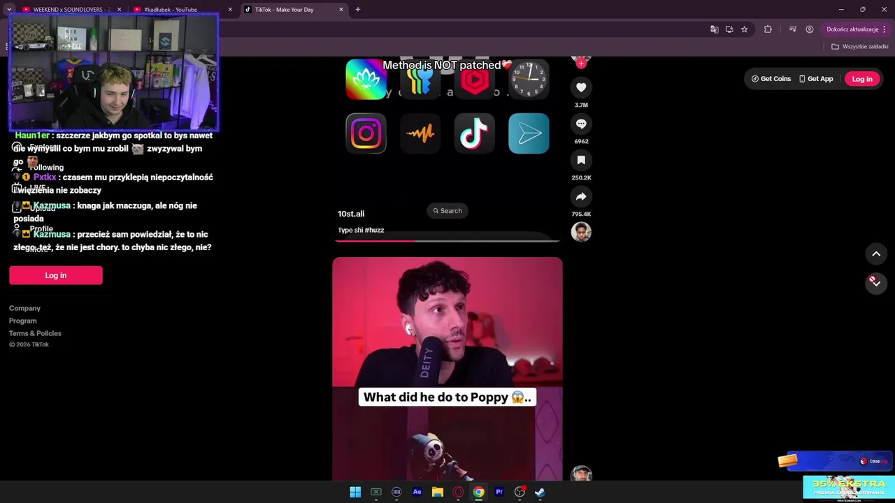Follow creator via red plus badge
The height and width of the screenshot is (503, 895).
(x=581, y=63)
